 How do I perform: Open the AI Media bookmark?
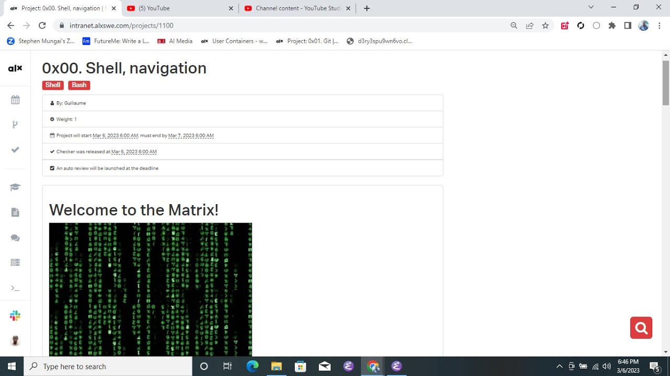click(175, 41)
